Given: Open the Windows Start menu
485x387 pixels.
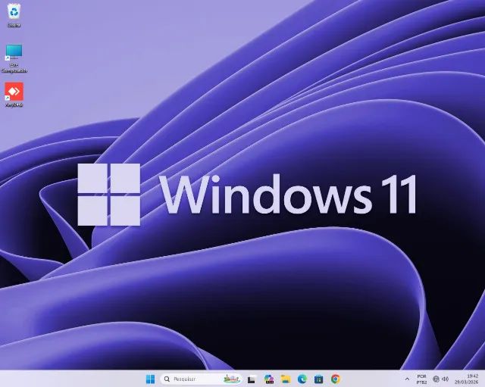Looking at the screenshot, I should [x=150, y=379].
